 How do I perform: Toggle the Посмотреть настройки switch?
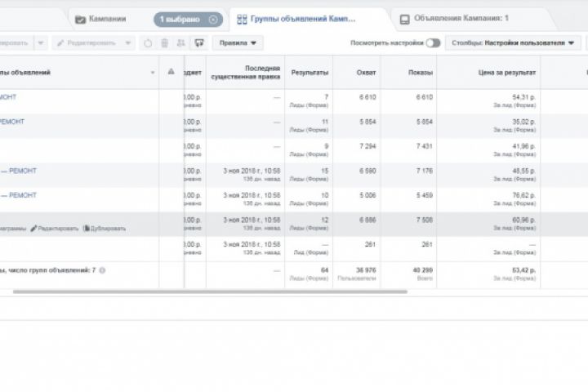tap(433, 42)
